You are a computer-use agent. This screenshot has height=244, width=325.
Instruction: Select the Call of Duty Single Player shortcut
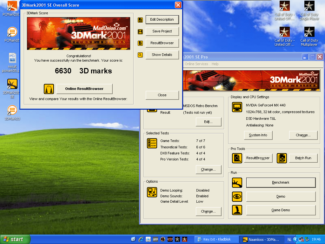[x=309, y=10]
